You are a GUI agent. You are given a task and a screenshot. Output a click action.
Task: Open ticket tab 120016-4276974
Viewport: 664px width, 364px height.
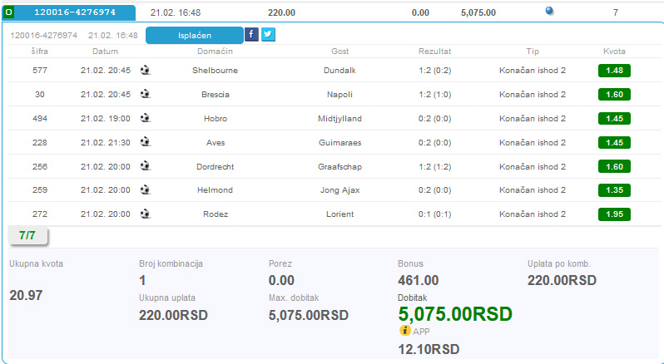pos(75,12)
